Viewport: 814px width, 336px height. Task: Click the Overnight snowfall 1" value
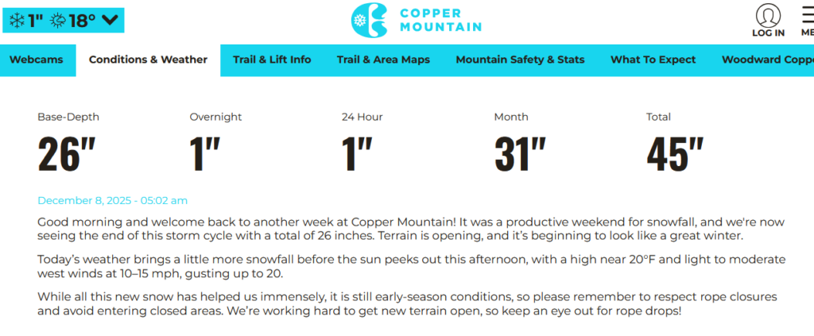(x=204, y=155)
